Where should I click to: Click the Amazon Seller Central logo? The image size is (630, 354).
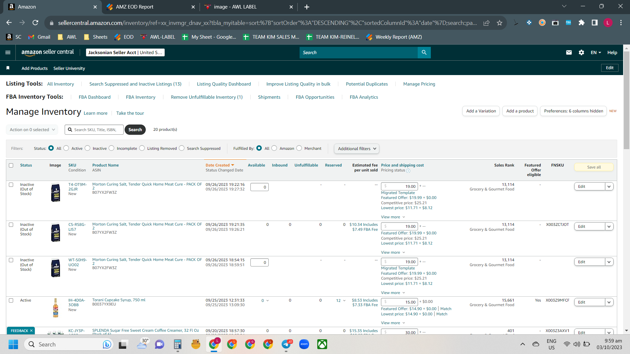pos(48,52)
